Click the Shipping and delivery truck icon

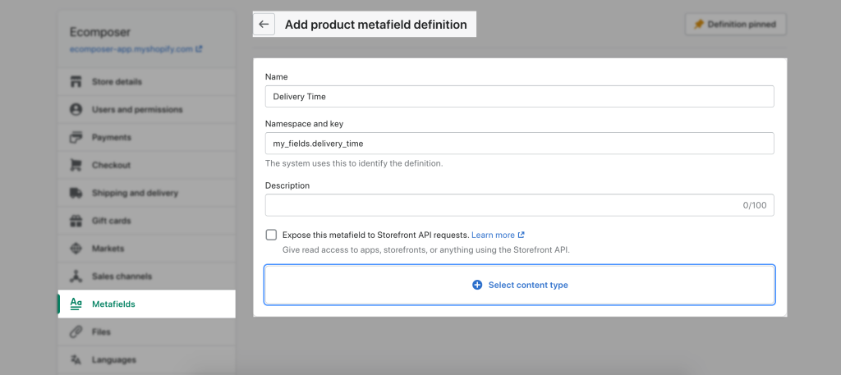(x=76, y=193)
